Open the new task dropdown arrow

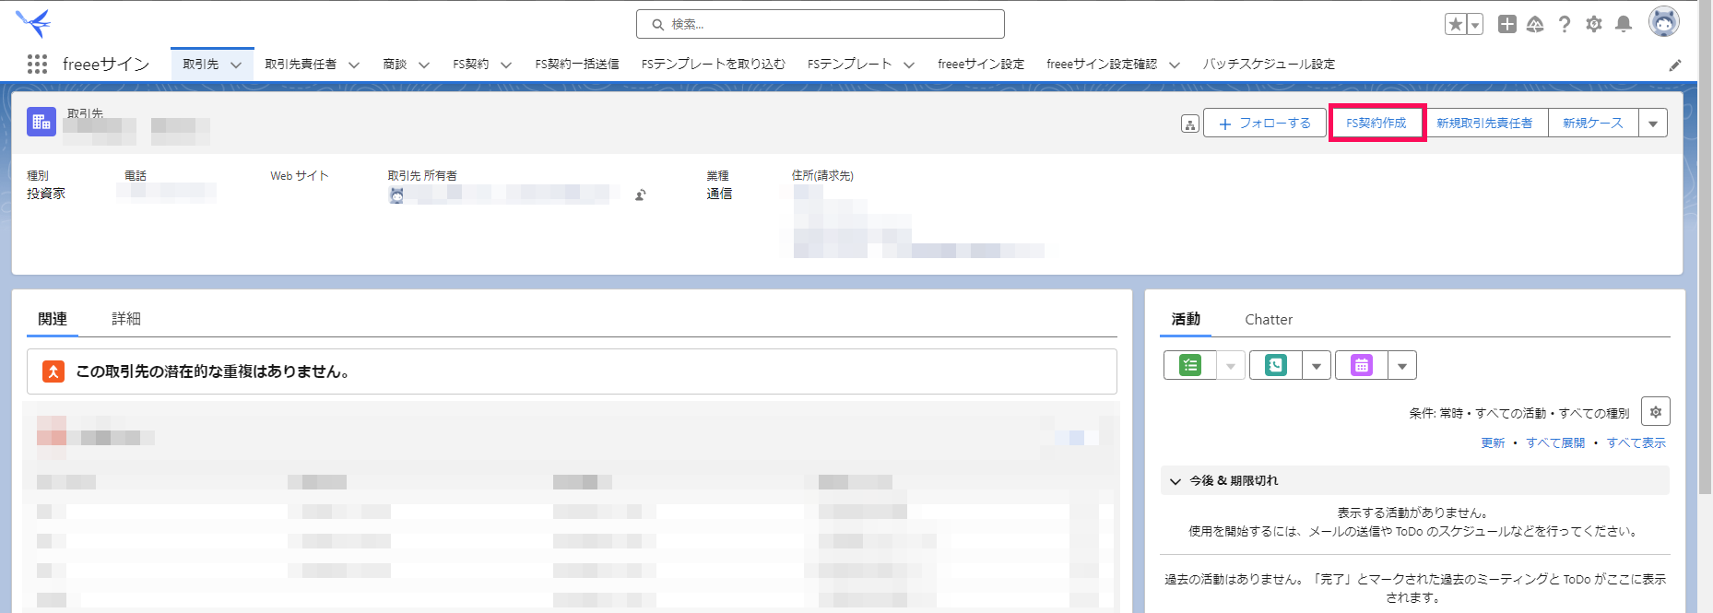(1231, 366)
